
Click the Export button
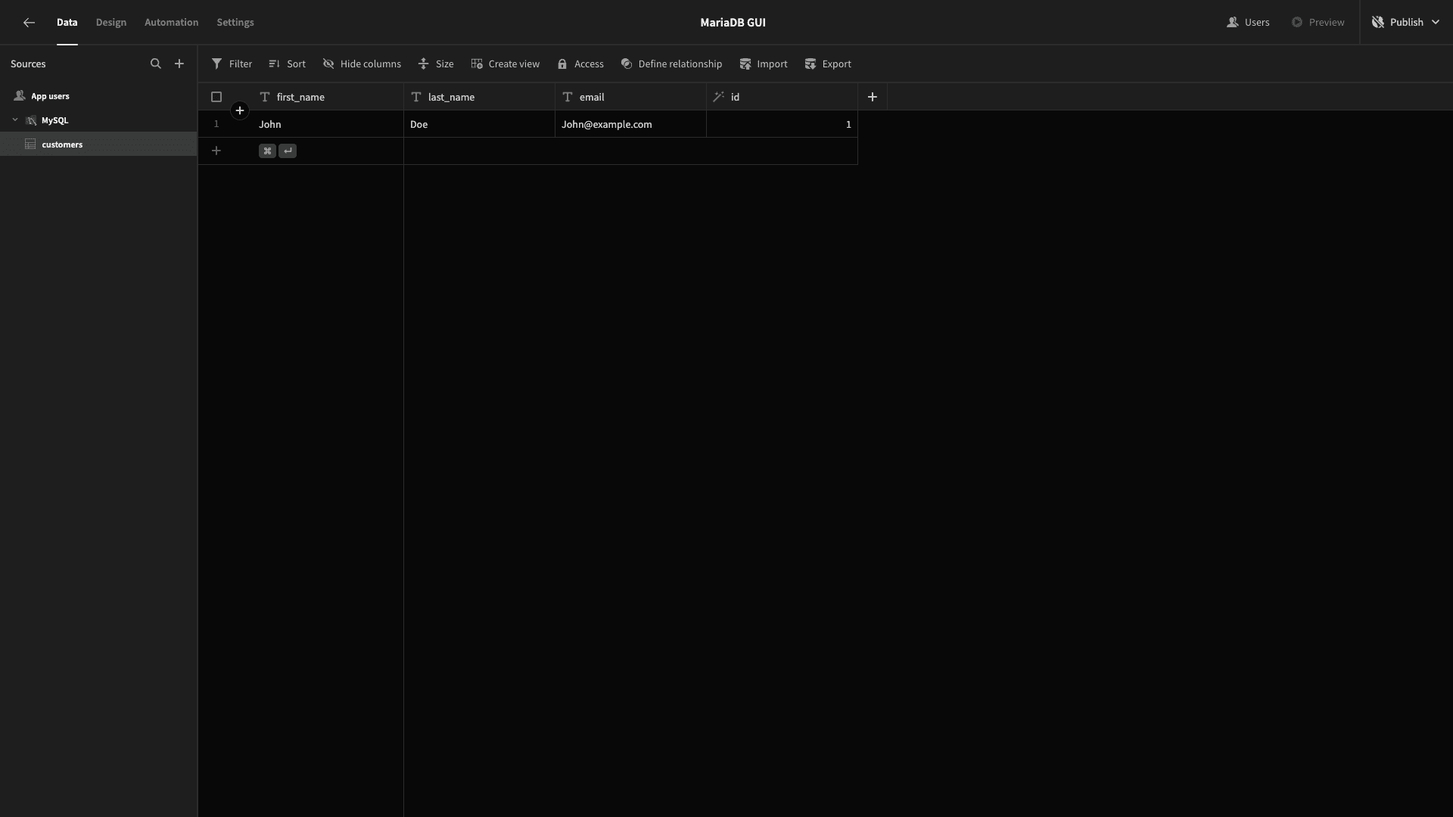pos(828,64)
